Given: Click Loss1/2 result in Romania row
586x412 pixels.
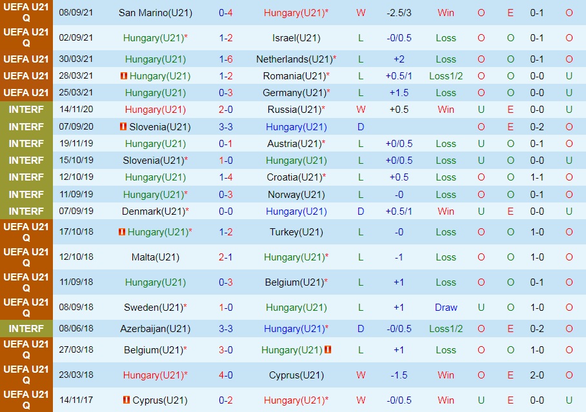Looking at the screenshot, I should [446, 76].
